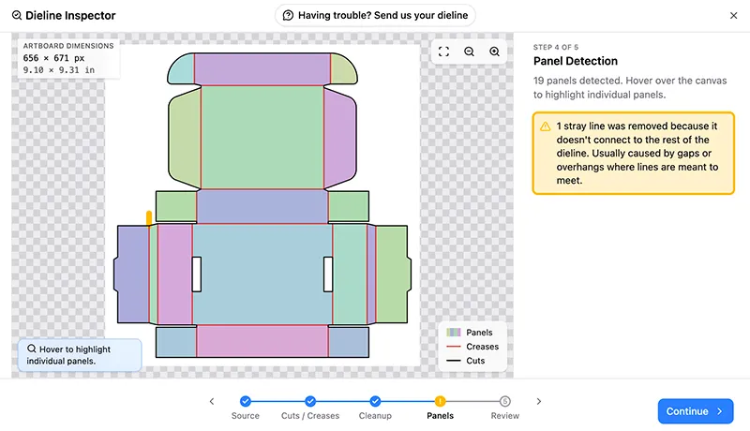Click the '19 panels detected' description
Screen dimensions: 750x431
pos(630,87)
